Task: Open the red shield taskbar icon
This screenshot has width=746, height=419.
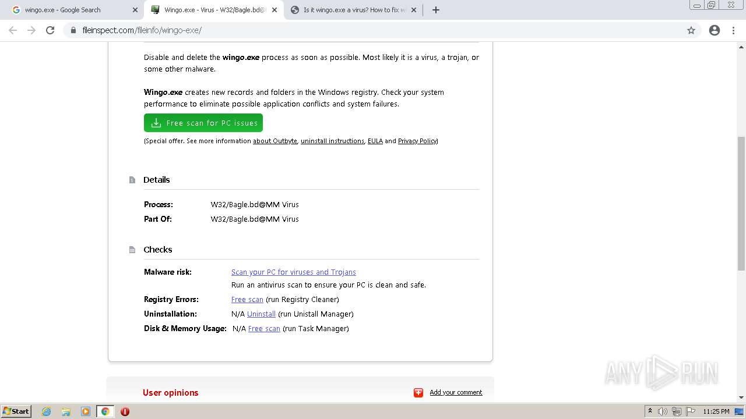Action: (125, 411)
